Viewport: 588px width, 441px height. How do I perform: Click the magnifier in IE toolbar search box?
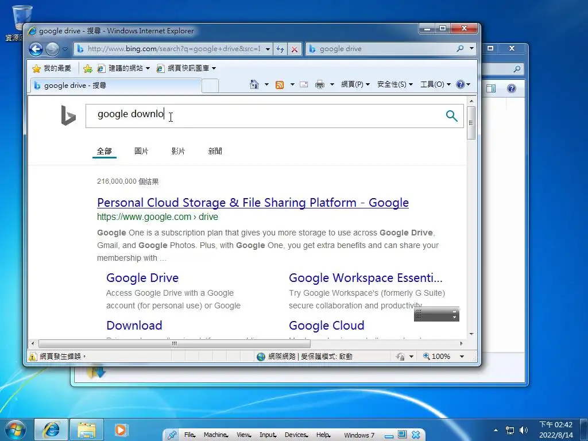[x=461, y=48]
